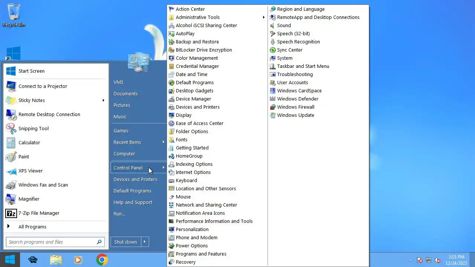Open Music from the Start menu
This screenshot has width=475, height=267.
pos(120,116)
